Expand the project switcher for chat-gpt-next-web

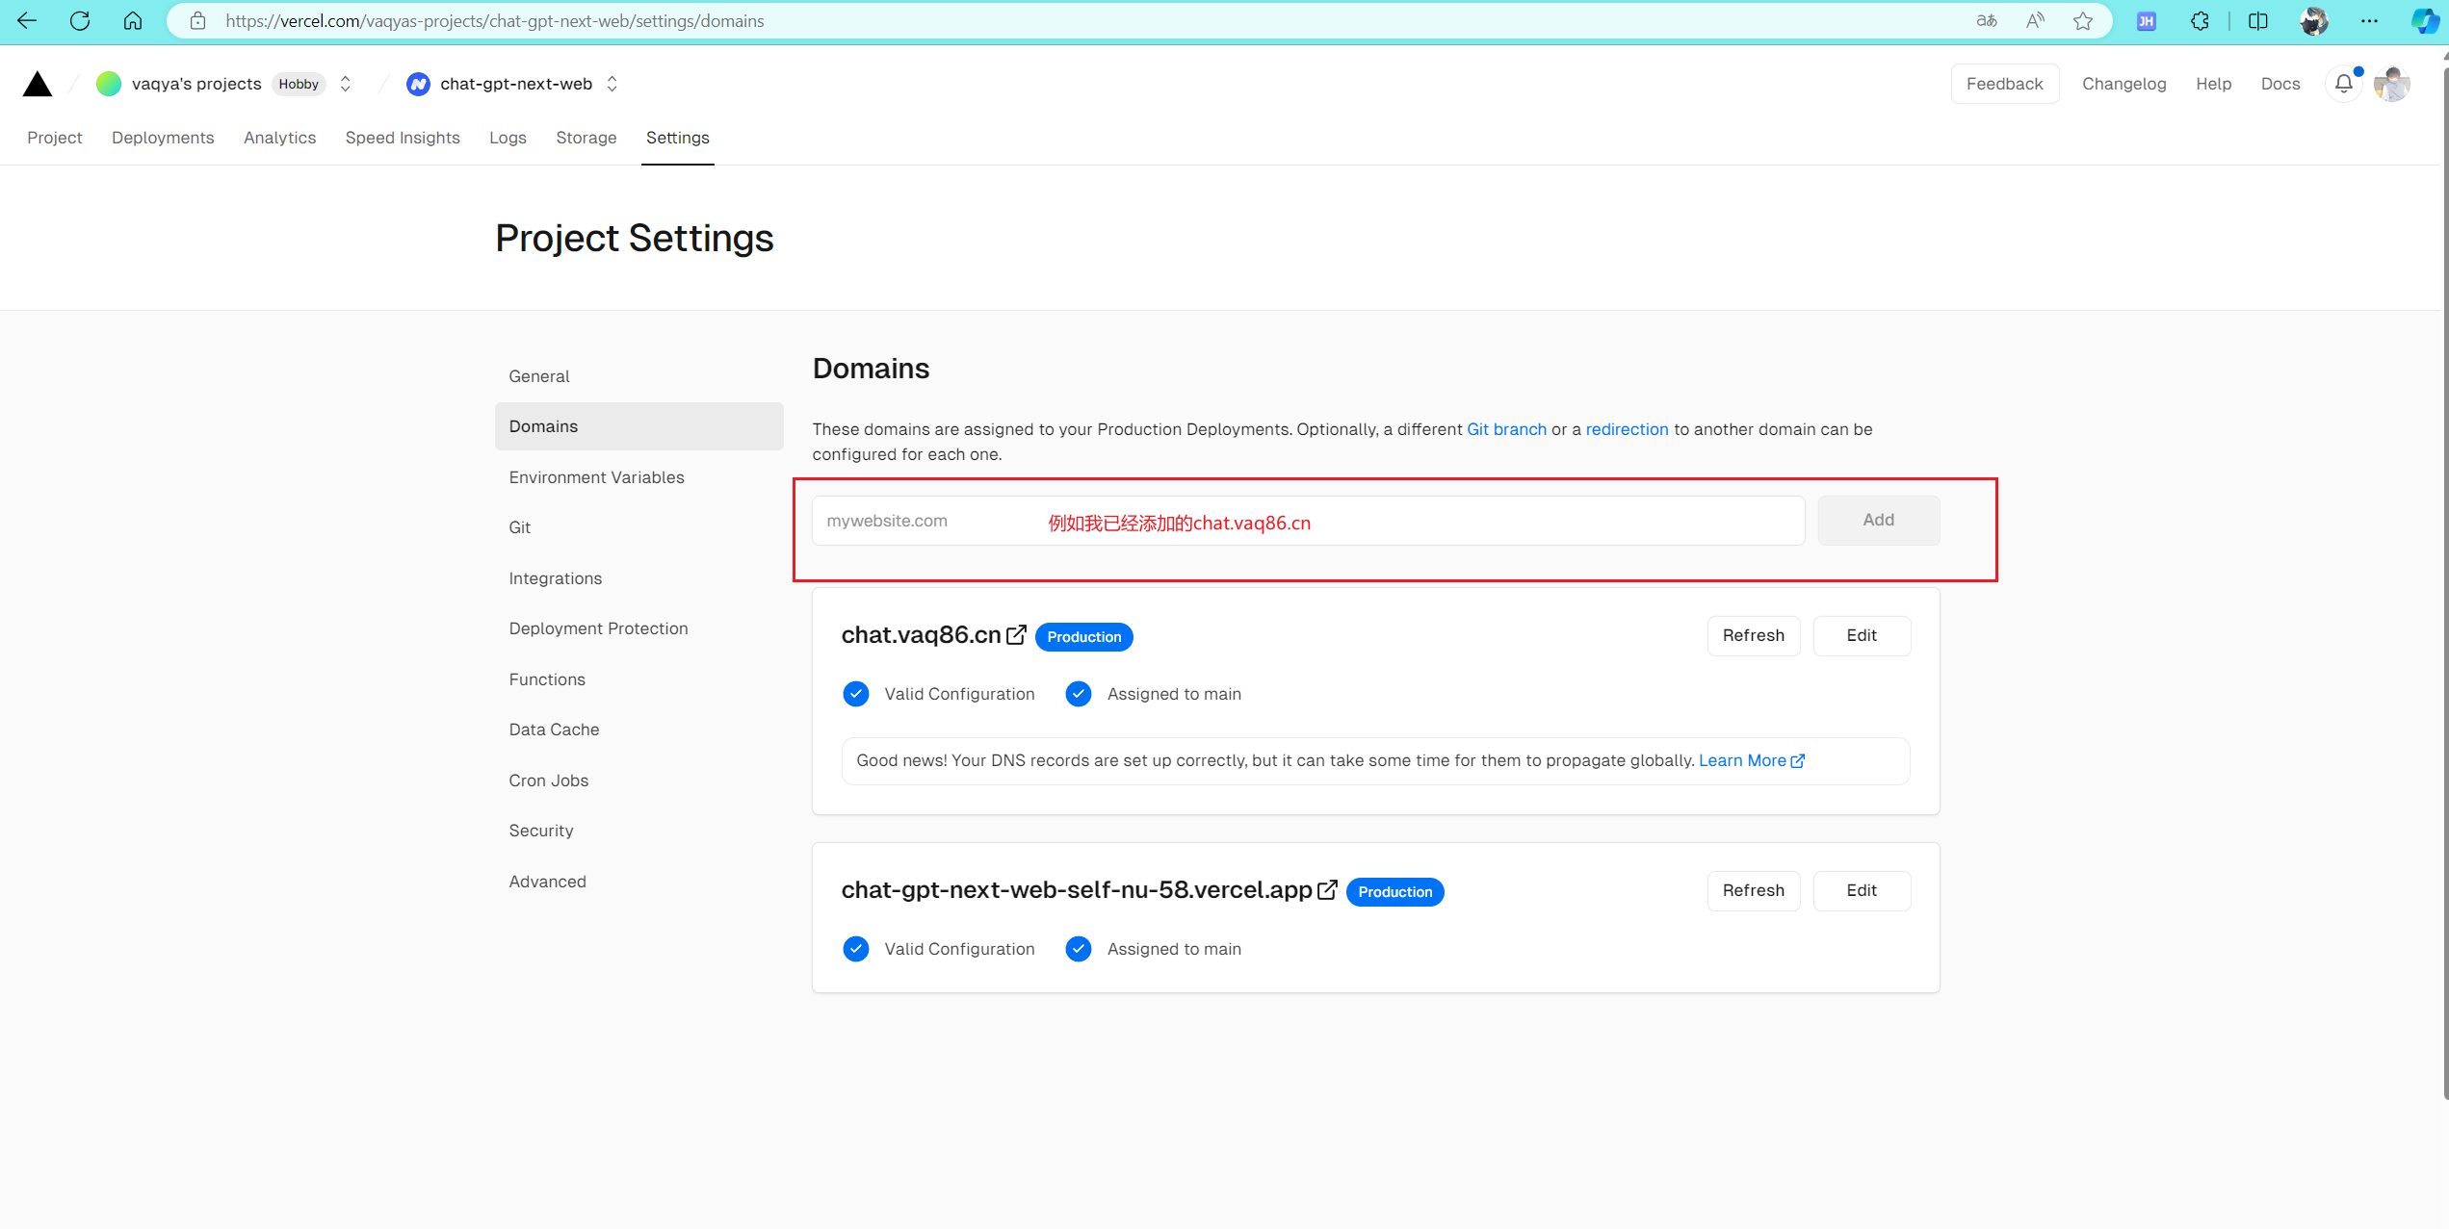[x=612, y=84]
